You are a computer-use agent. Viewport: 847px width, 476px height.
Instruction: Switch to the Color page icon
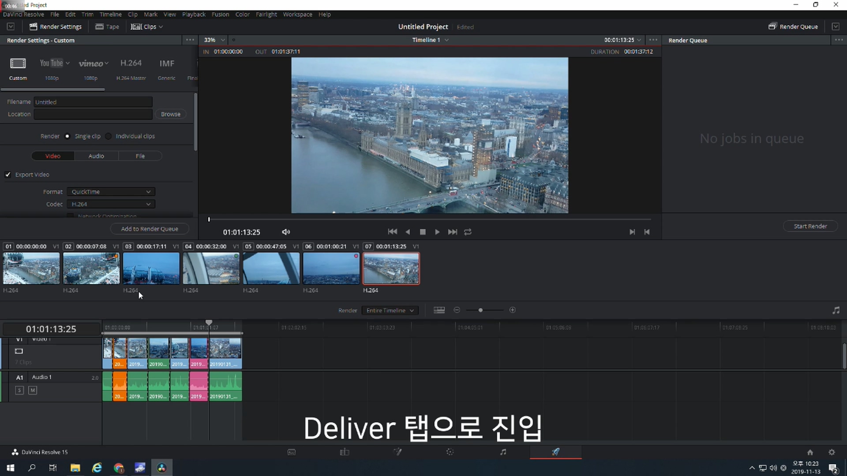[450, 452]
